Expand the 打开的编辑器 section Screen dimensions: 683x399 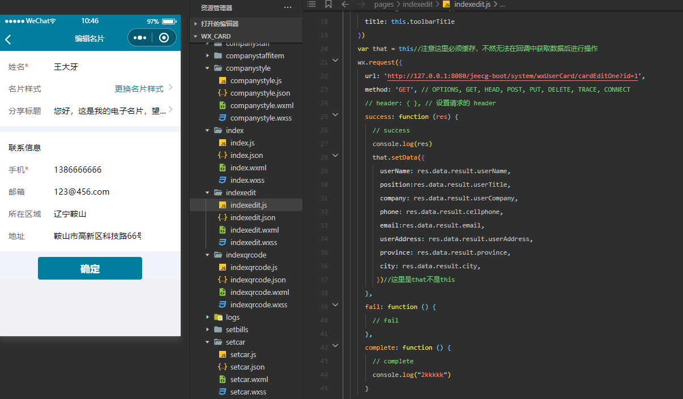click(220, 24)
